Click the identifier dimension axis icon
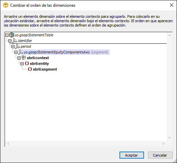 14,41
